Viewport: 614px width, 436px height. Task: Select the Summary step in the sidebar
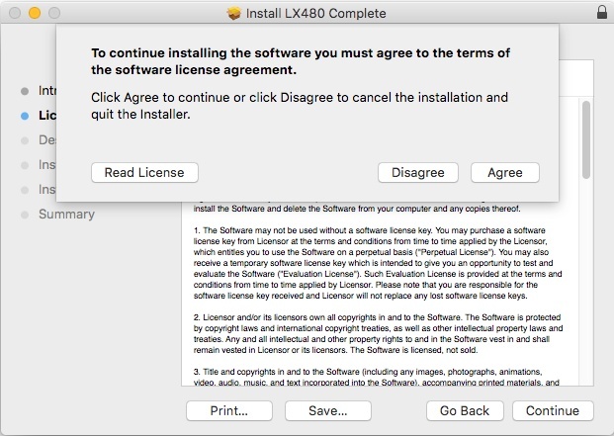coord(66,215)
